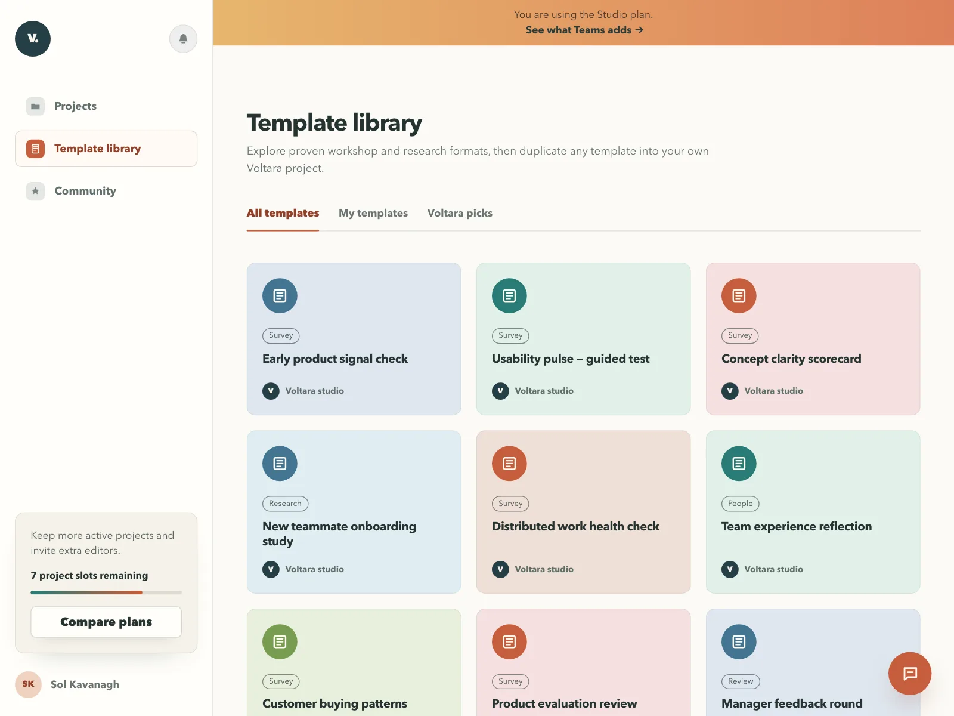Click Voltara studio avatar on Early product card
Screen dimensions: 954x716
[x=271, y=391]
